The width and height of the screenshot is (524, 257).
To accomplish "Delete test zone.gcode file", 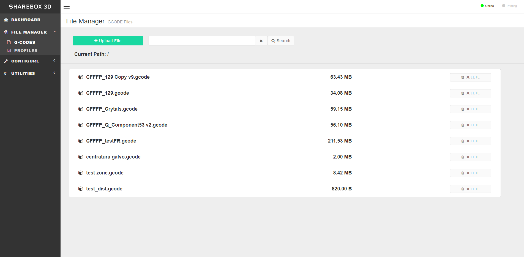I will [471, 173].
